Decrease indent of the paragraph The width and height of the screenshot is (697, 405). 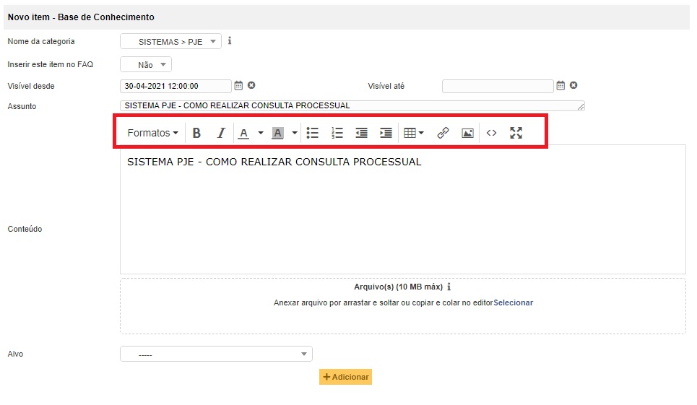361,133
